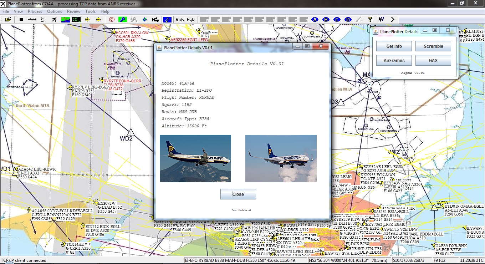Open the File menu
Screen dimensions: 485x264
click(6, 11)
